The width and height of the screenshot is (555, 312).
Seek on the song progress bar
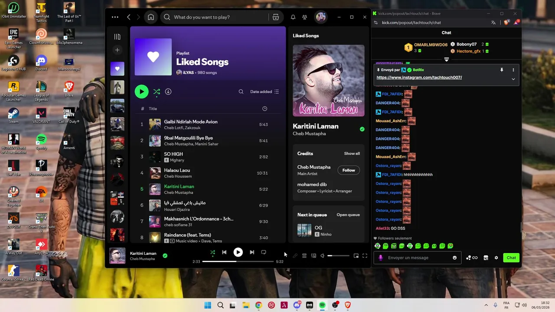pos(238,262)
